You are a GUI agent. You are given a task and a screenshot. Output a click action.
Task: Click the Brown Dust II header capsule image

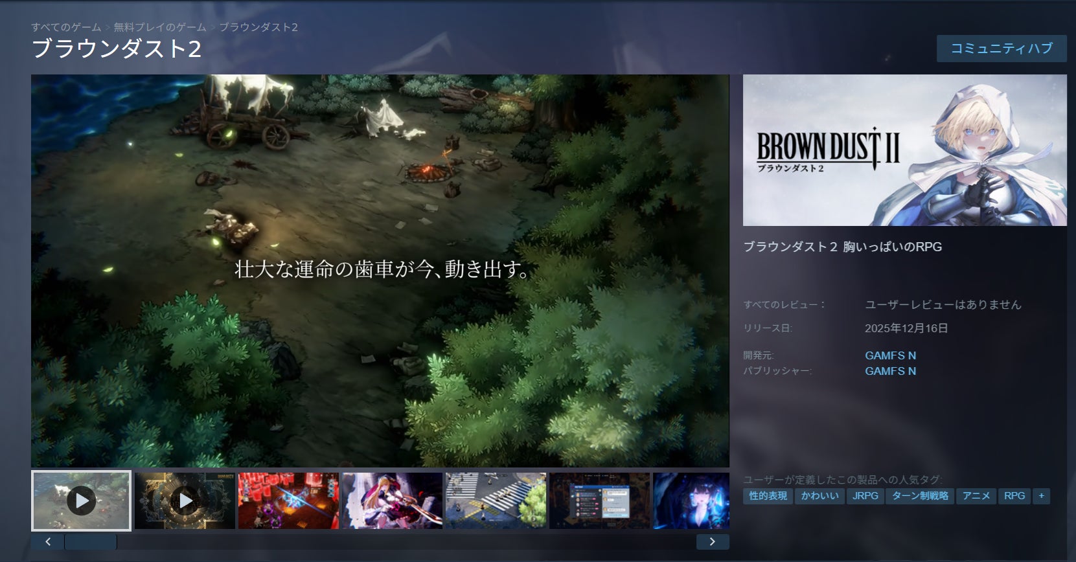(x=904, y=150)
